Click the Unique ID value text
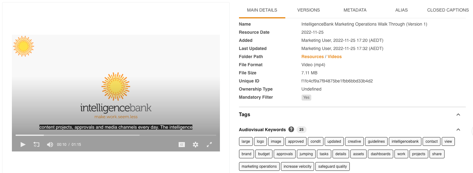 click(x=337, y=81)
